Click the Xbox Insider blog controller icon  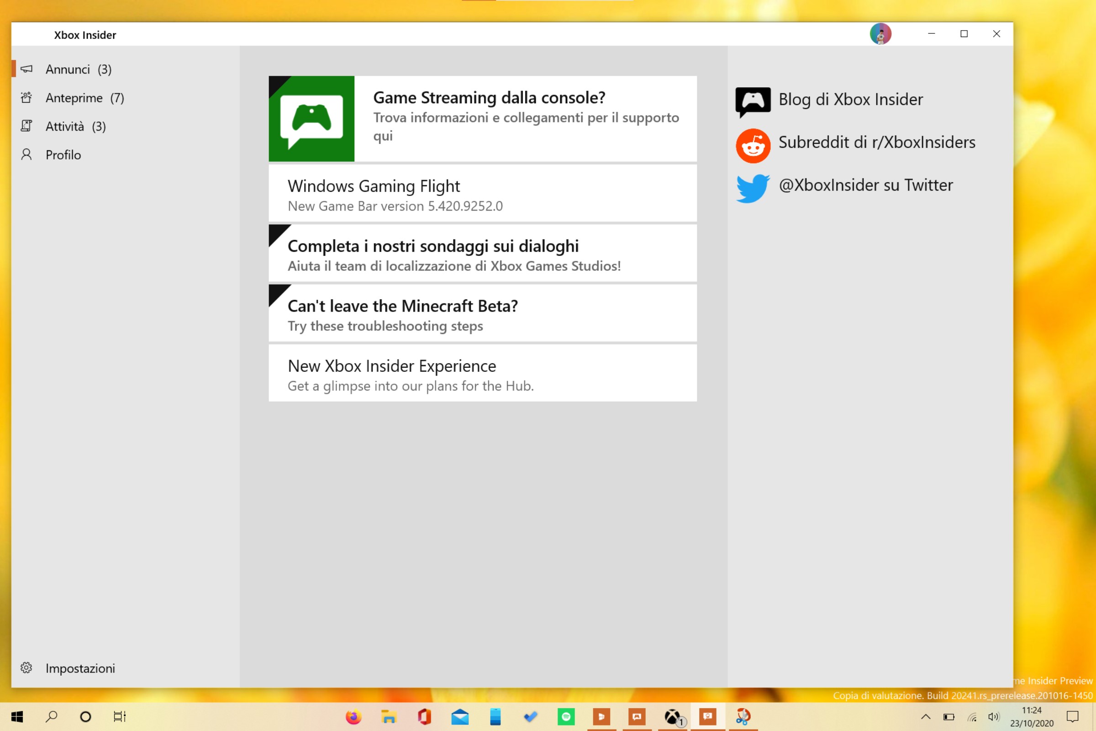click(753, 101)
